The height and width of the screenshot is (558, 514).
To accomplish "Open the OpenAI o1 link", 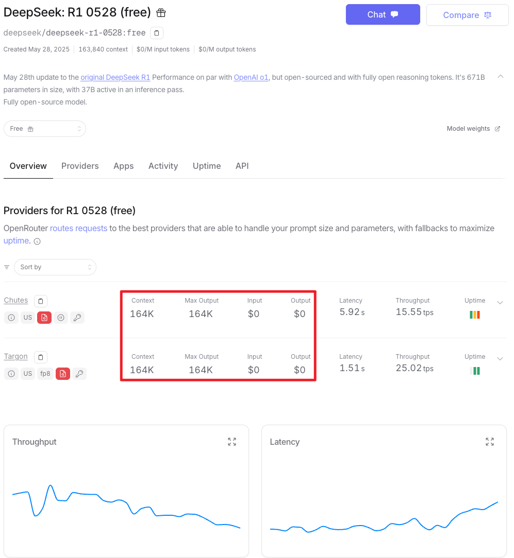I will [x=251, y=77].
